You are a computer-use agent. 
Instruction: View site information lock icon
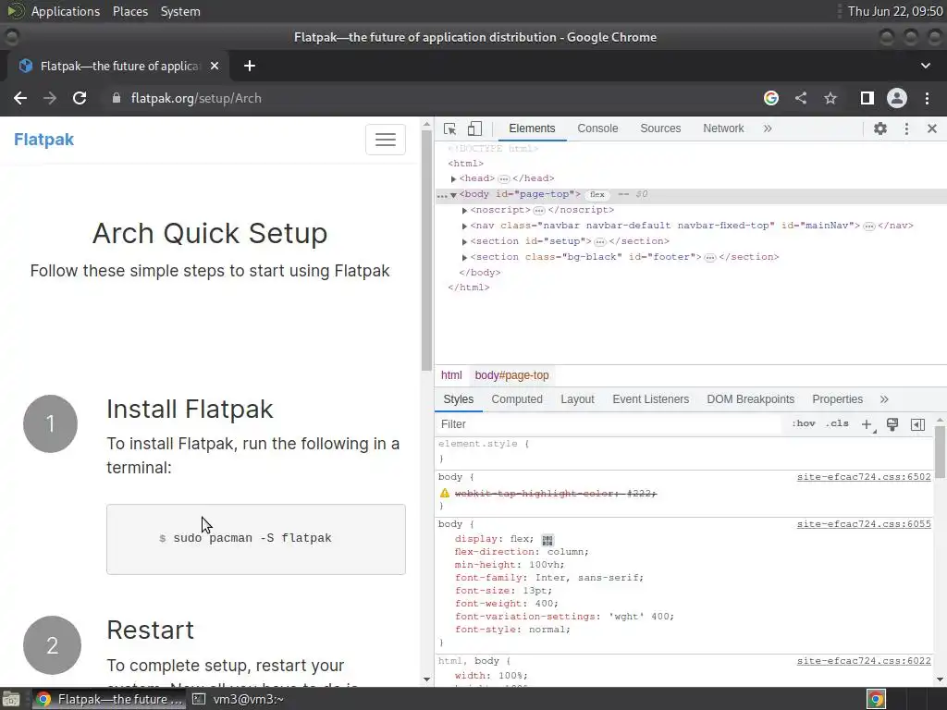(117, 98)
